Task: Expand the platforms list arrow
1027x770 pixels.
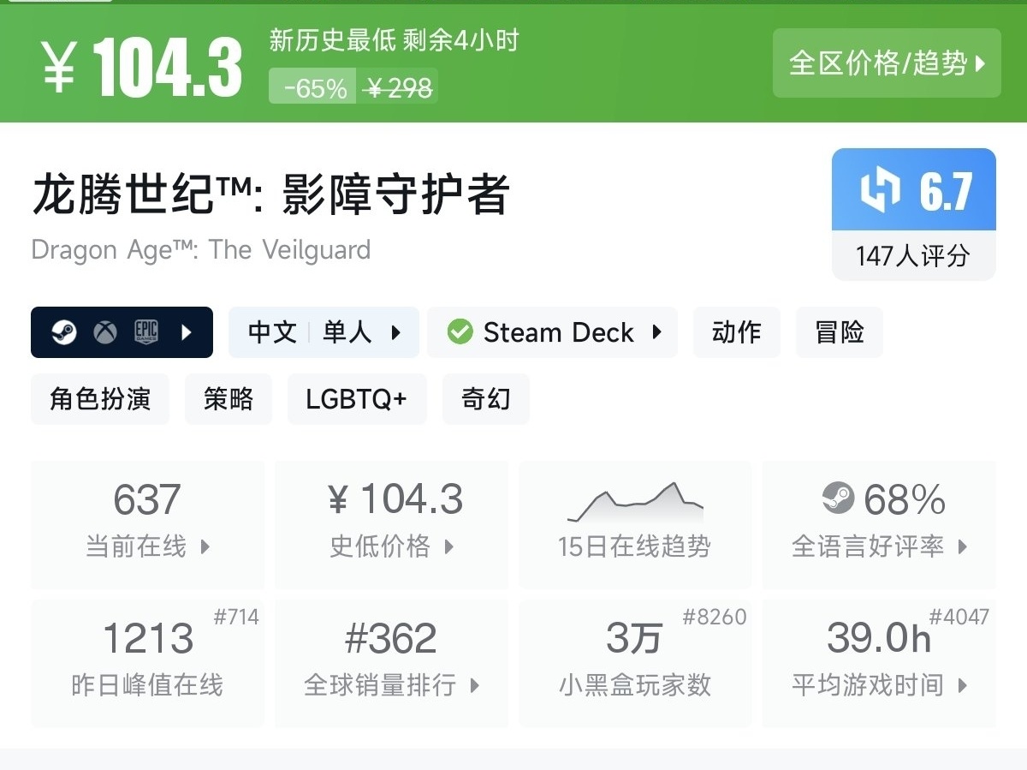Action: 187,332
